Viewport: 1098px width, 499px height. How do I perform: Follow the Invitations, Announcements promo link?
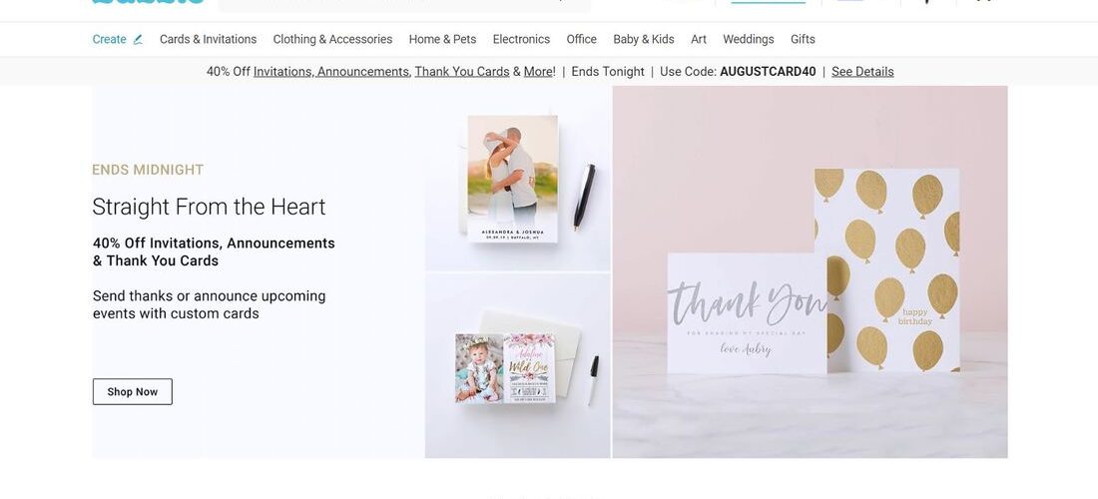tap(331, 72)
